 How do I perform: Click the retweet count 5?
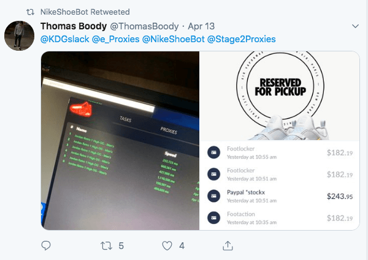coord(121,246)
